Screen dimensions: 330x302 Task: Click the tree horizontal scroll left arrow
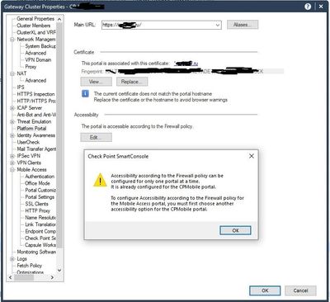coord(10,277)
